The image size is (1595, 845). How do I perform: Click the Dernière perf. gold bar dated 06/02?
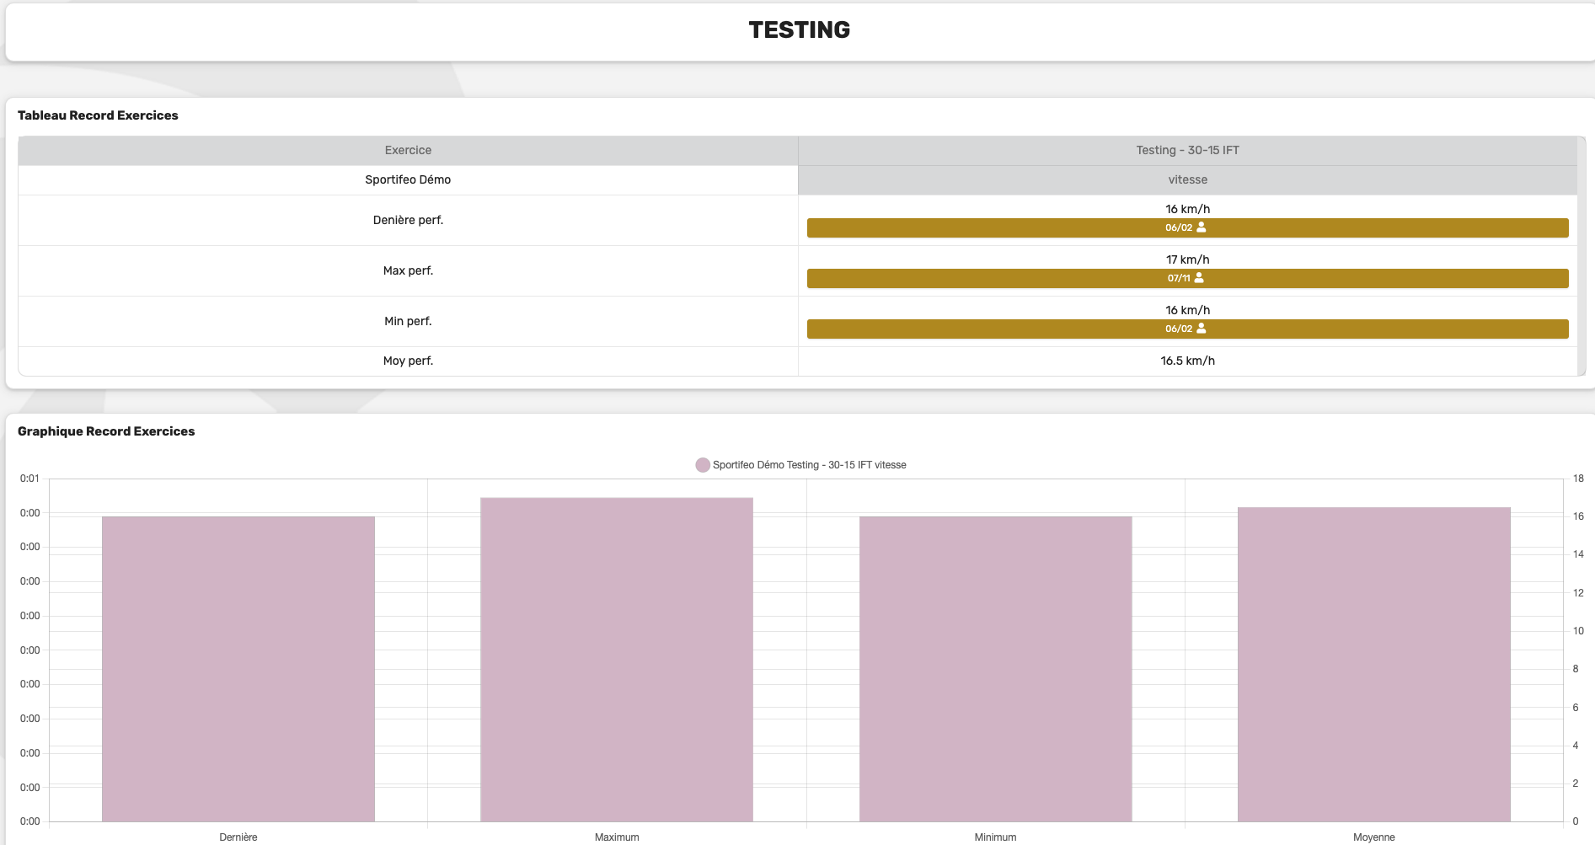1187,227
